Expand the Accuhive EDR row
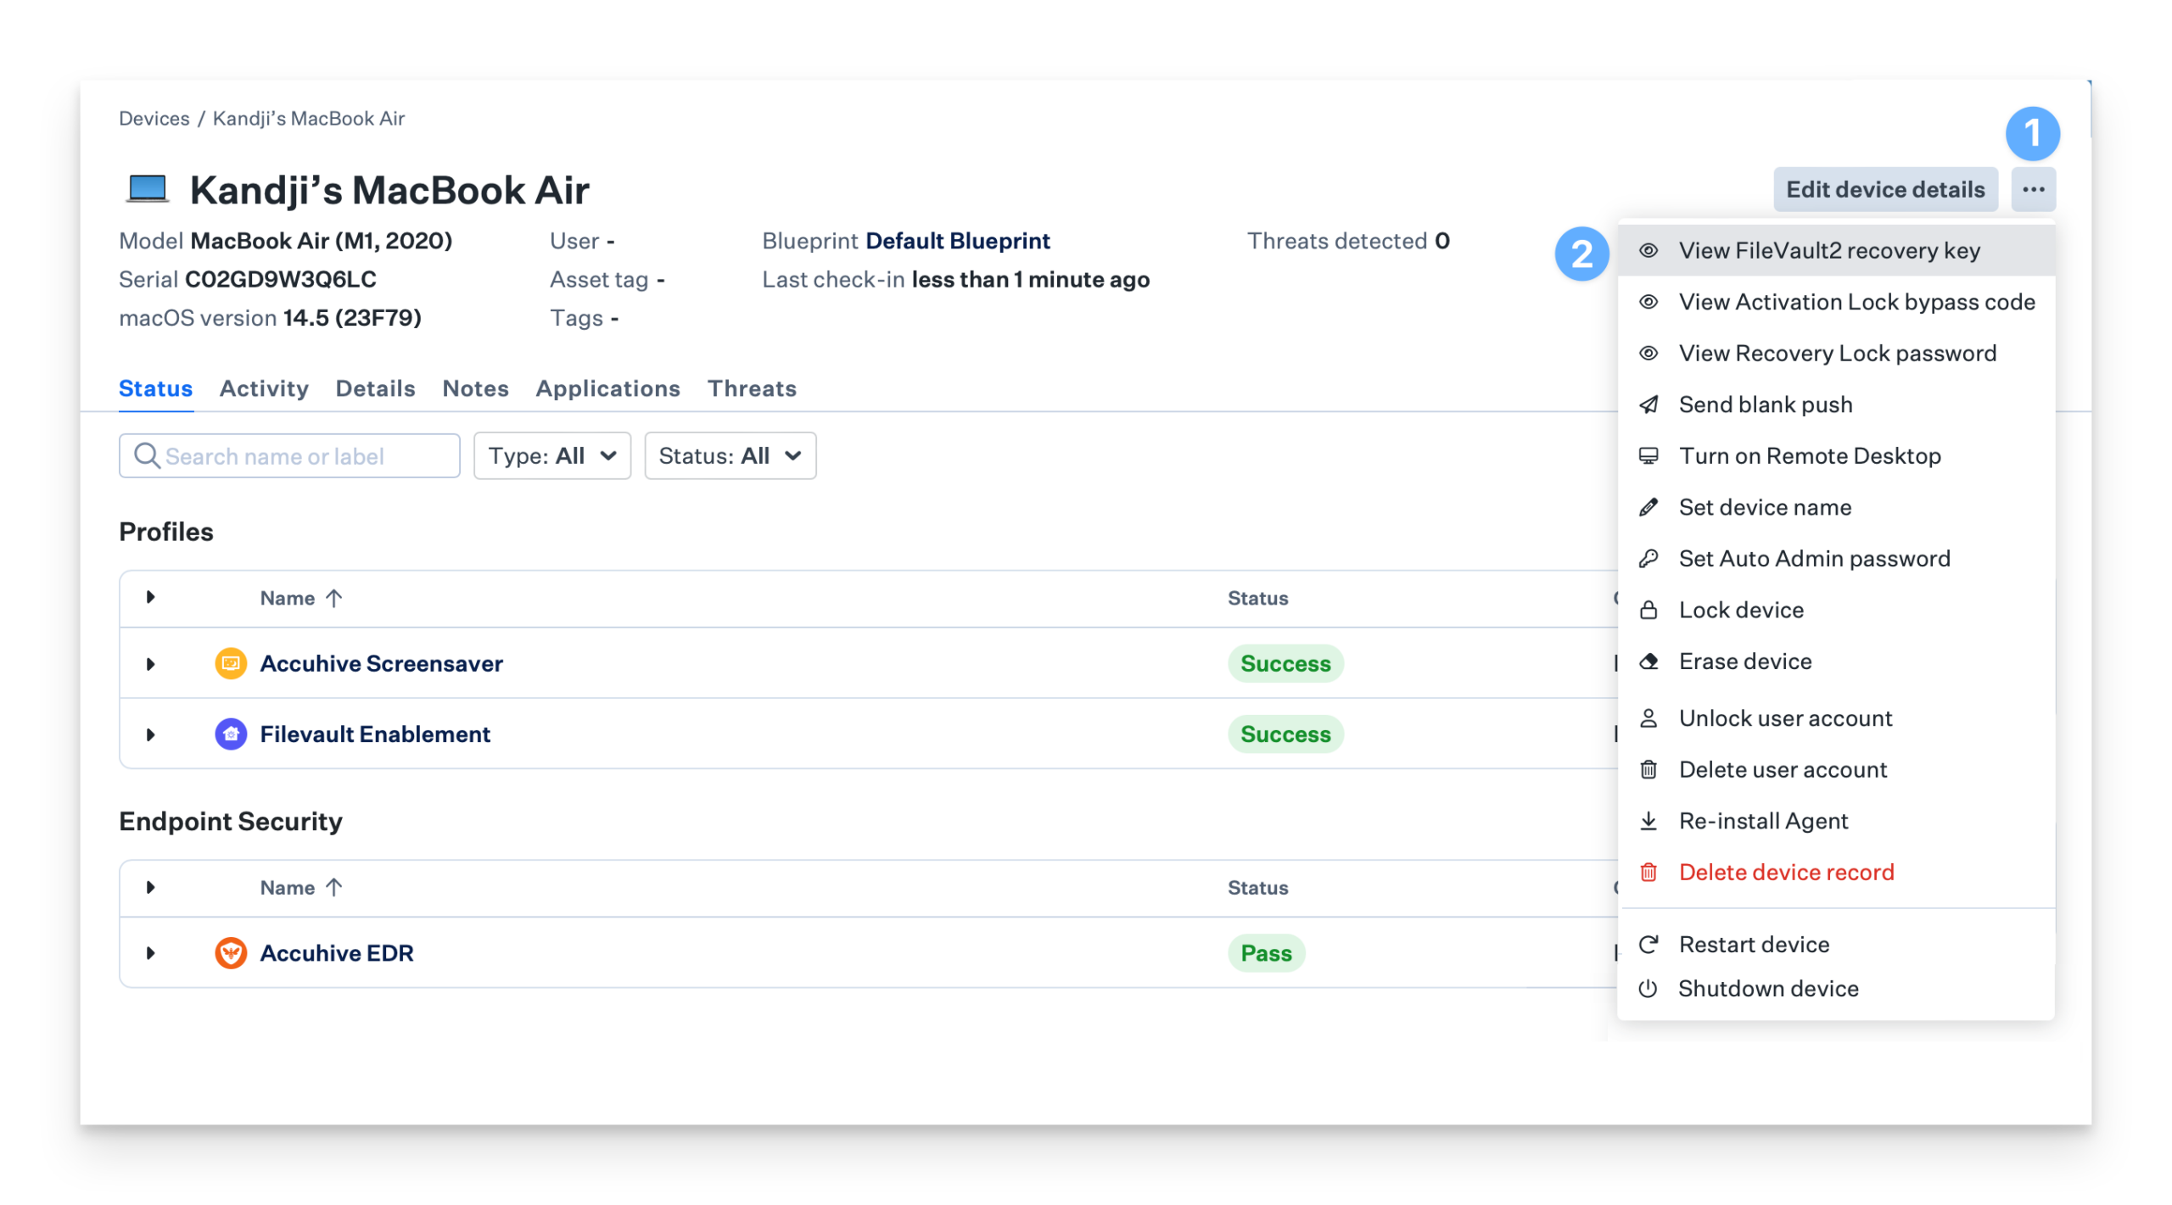Viewport: 2172px width, 1205px height. click(150, 953)
